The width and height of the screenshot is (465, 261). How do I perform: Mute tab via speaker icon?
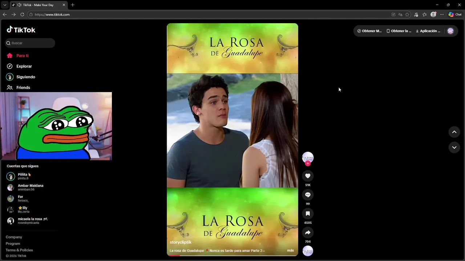tap(19, 5)
